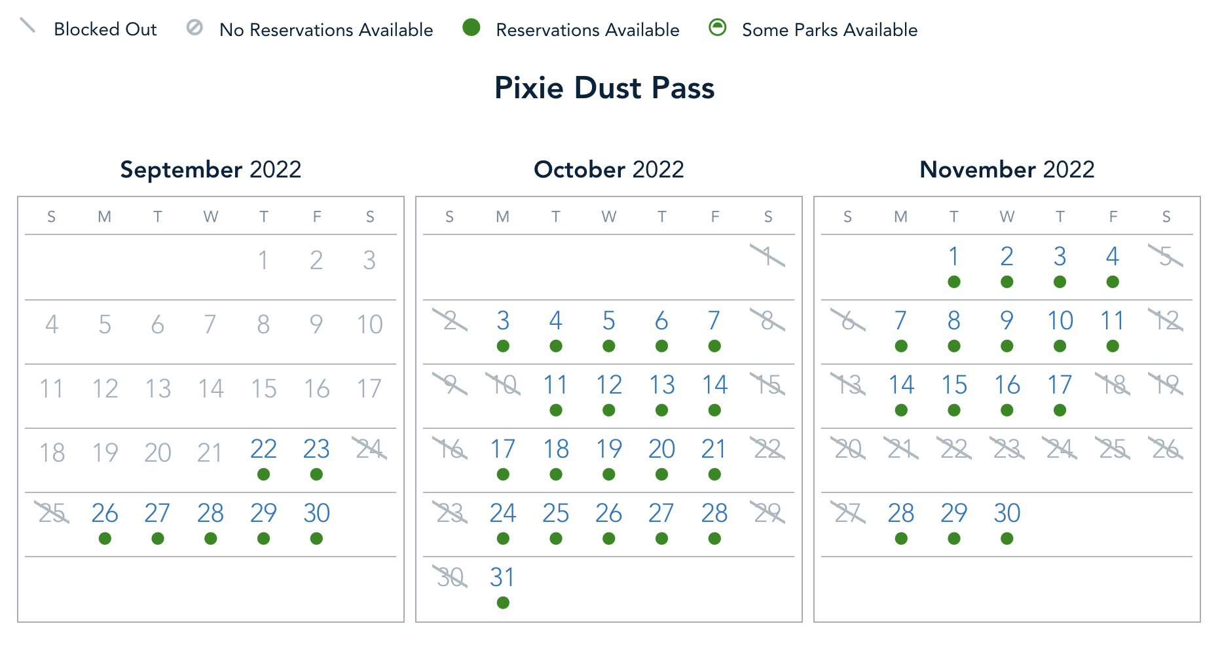The width and height of the screenshot is (1220, 645).
Task: Choose November 17 in the calendar
Action: click(x=1060, y=385)
